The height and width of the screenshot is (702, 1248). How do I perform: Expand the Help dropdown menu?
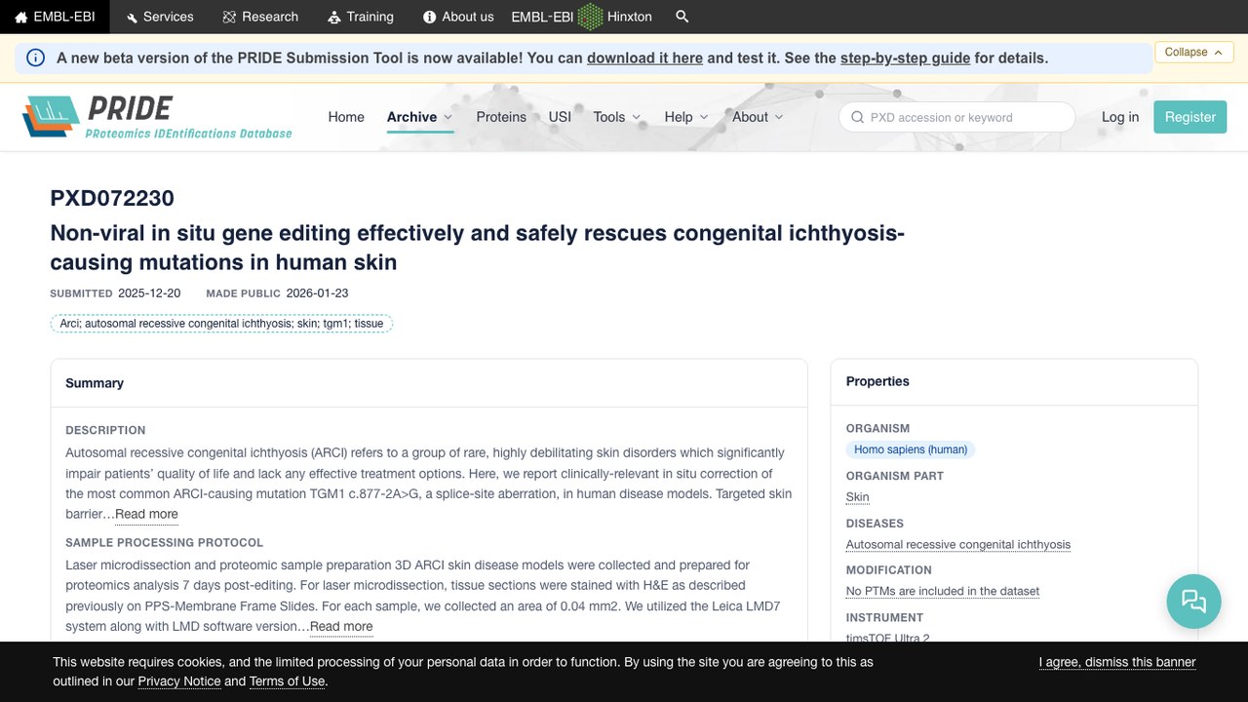(686, 117)
